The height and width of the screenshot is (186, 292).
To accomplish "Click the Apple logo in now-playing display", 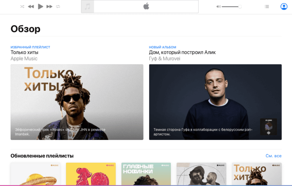I will [x=146, y=6].
